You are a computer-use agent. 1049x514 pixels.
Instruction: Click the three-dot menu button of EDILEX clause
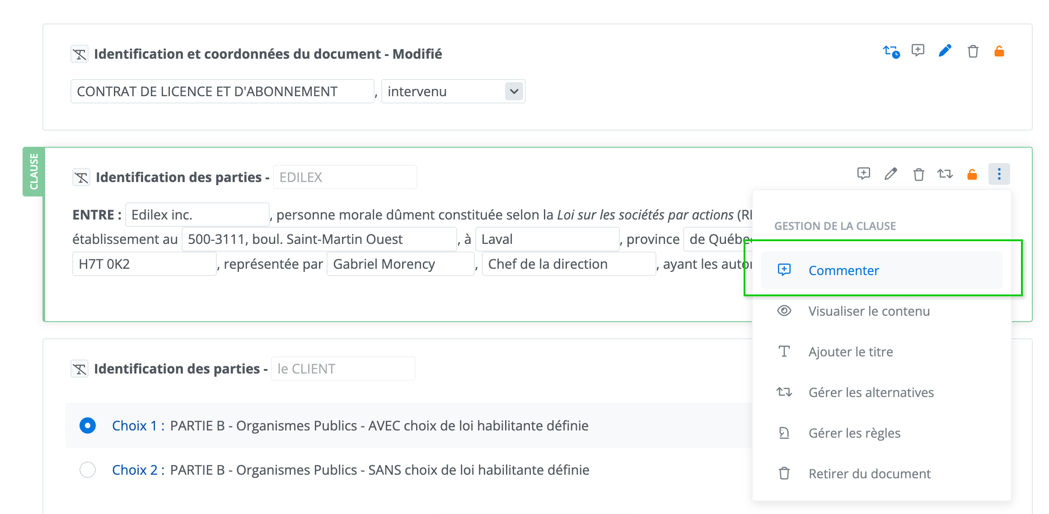(999, 174)
